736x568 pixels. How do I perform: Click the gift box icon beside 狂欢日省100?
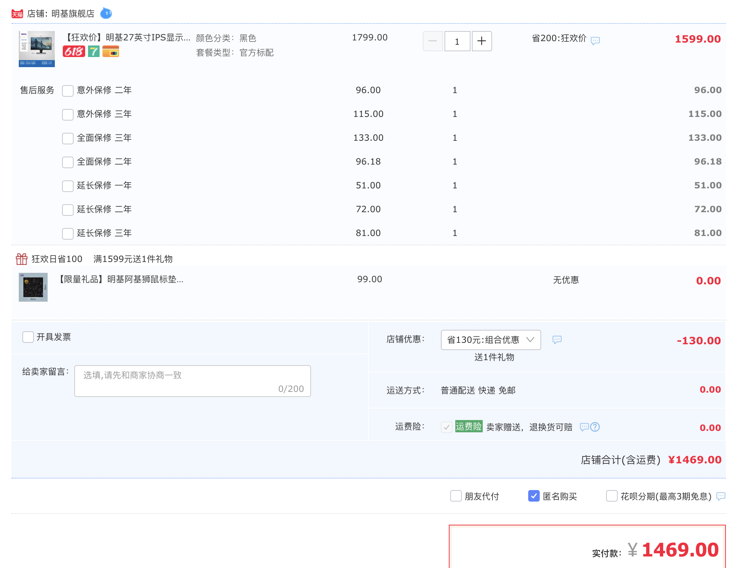coord(22,259)
